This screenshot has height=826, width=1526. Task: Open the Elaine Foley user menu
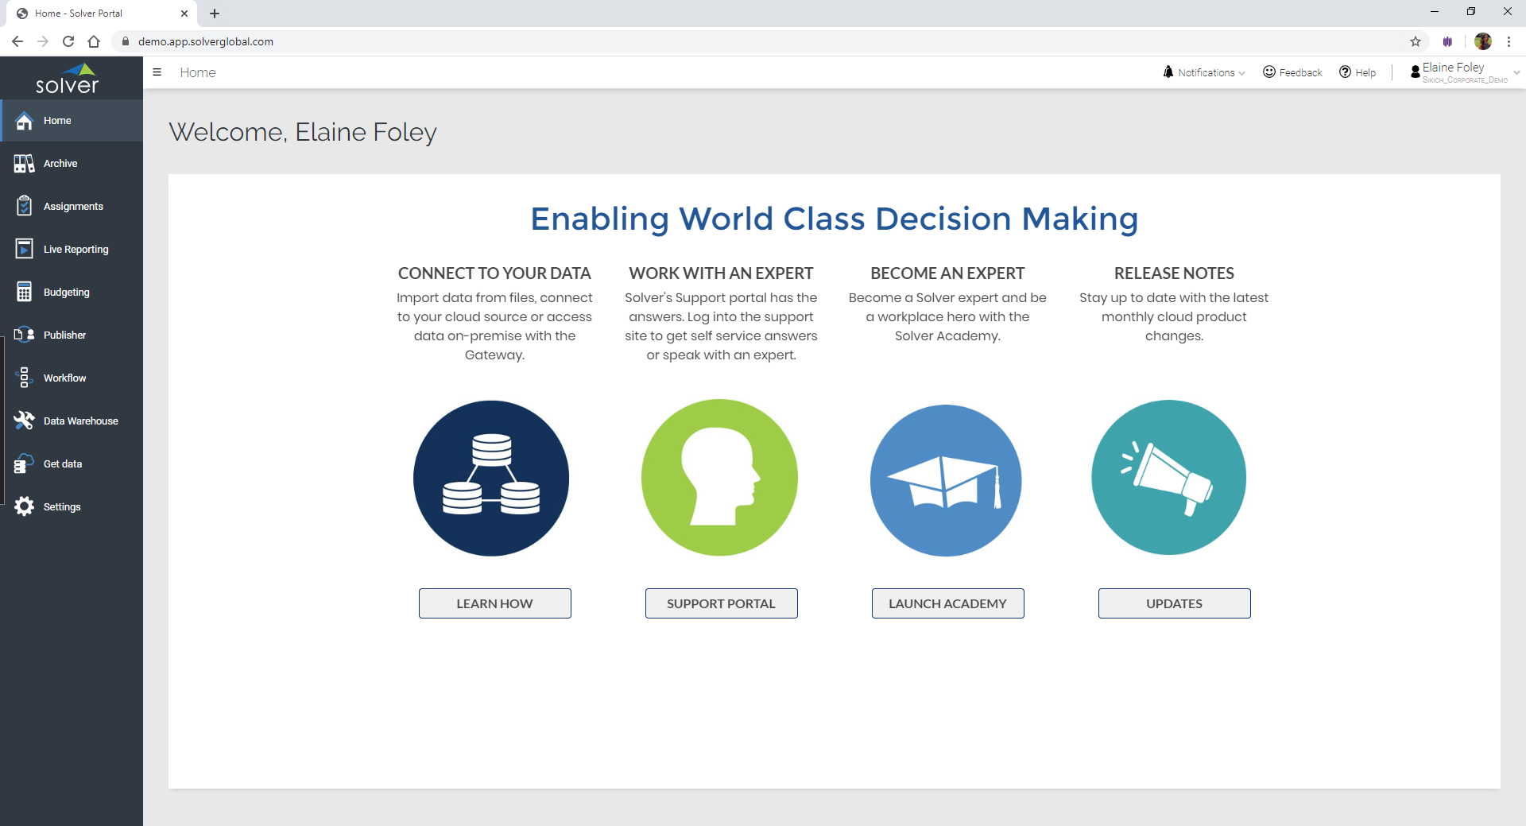click(x=1462, y=72)
